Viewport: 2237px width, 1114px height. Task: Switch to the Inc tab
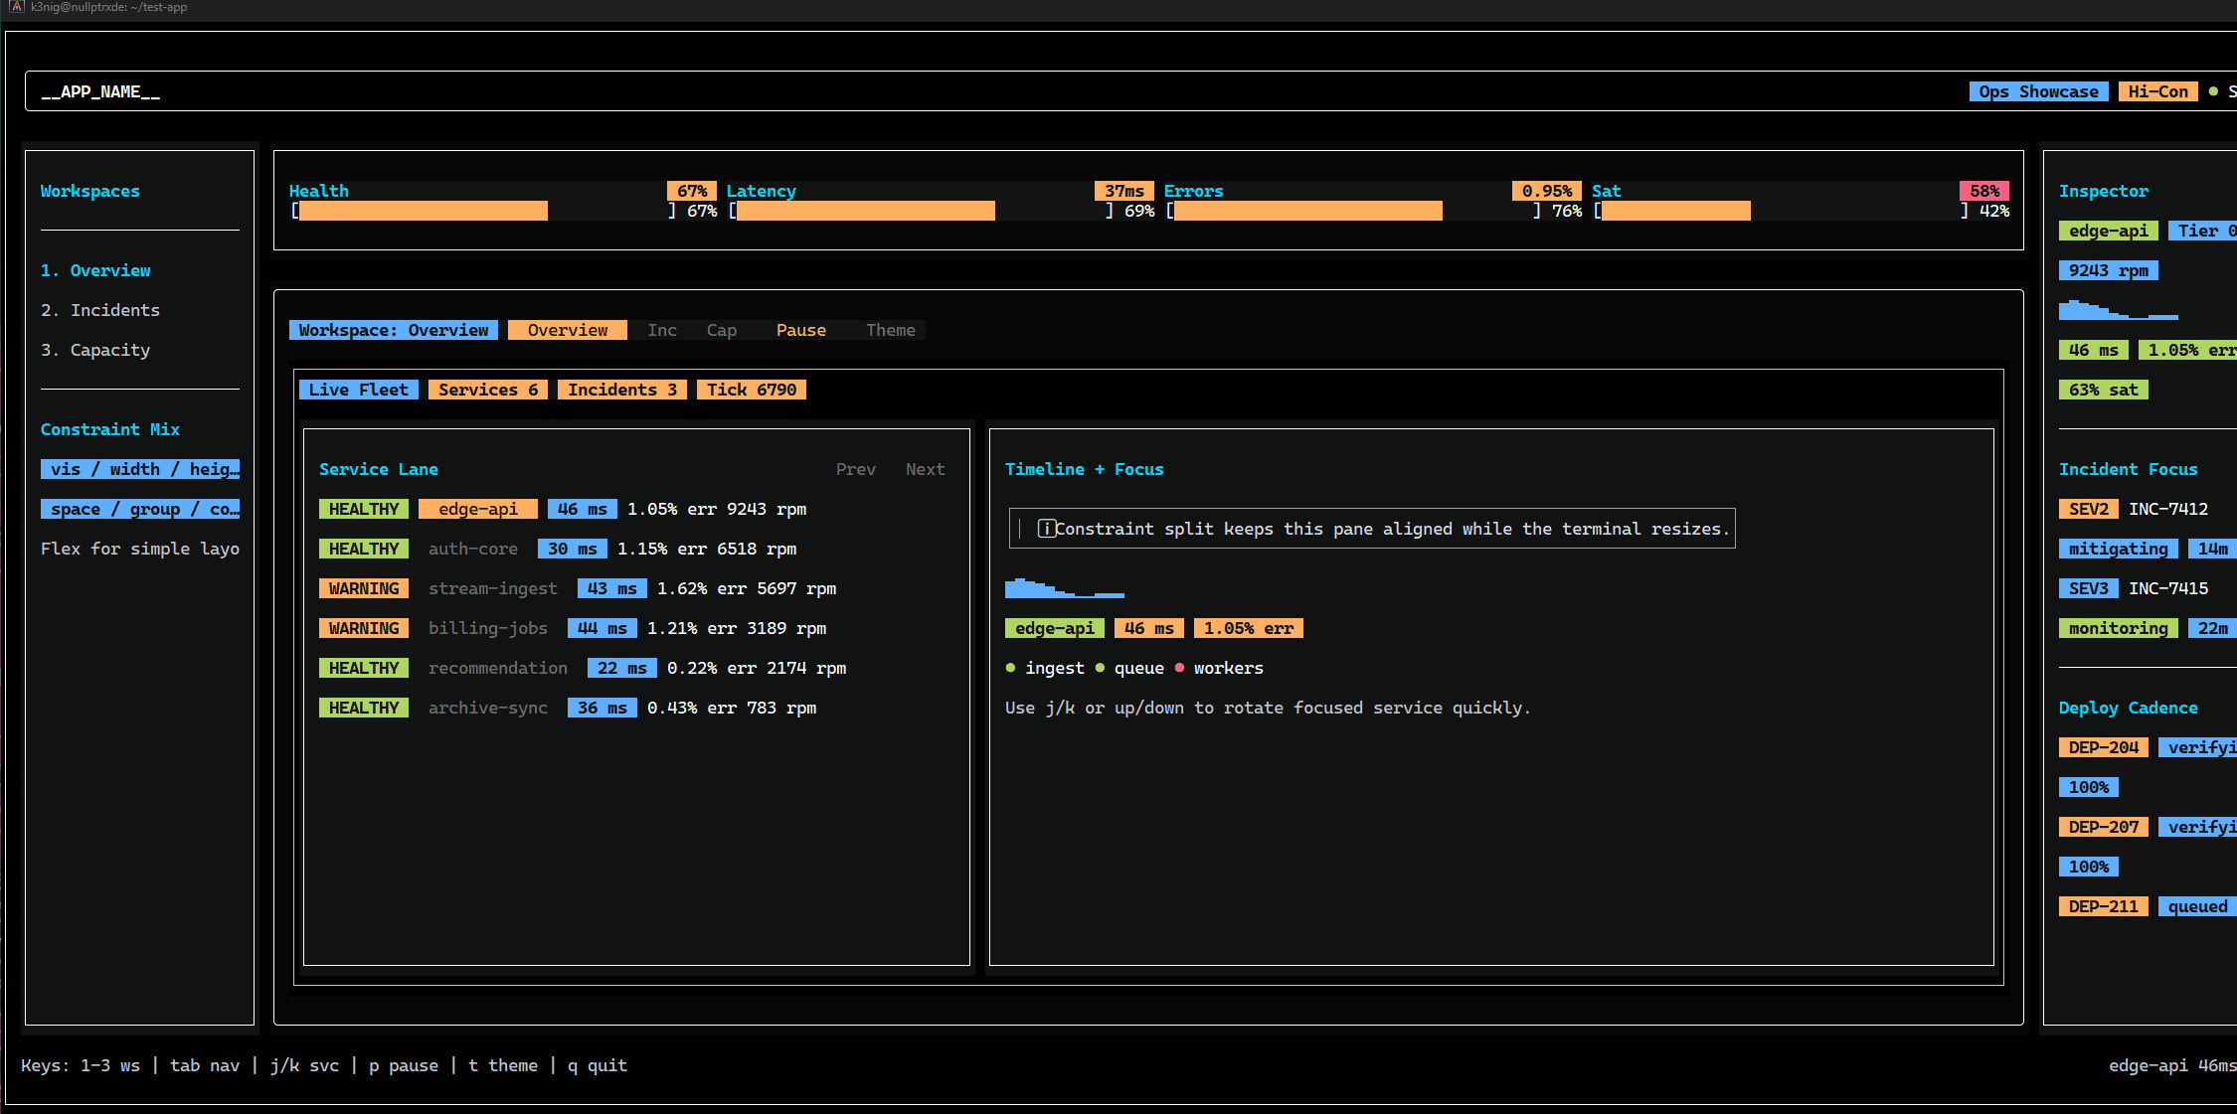pyautogui.click(x=661, y=330)
